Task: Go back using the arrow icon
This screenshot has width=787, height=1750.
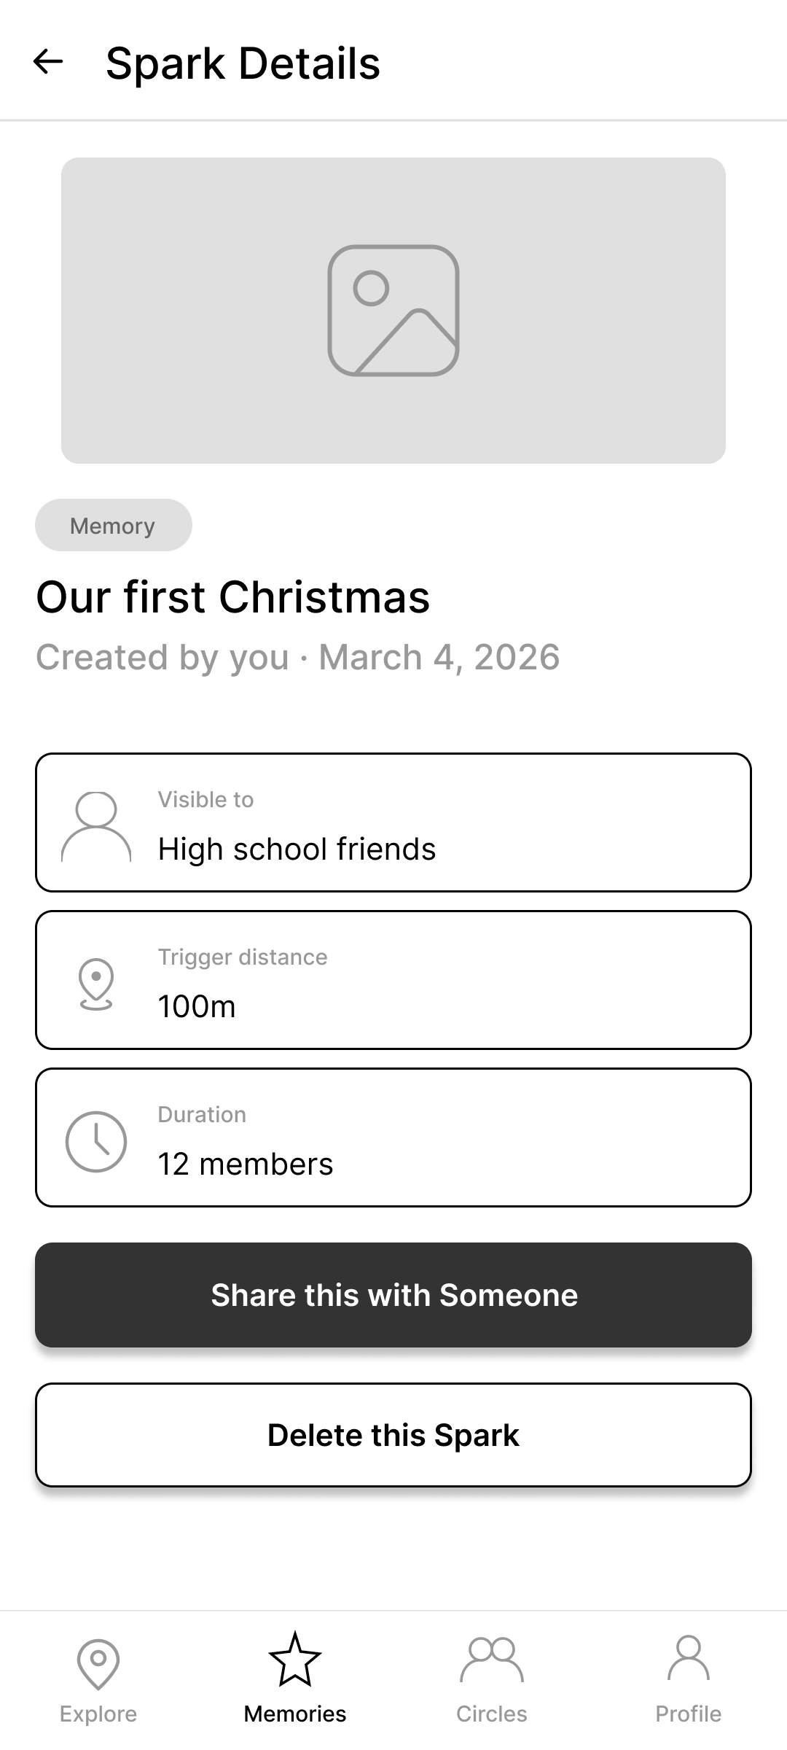Action: click(48, 62)
